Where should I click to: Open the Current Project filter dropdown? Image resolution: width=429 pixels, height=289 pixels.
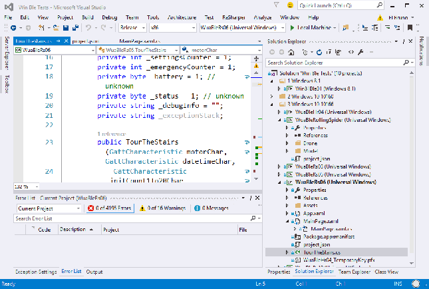coord(49,208)
